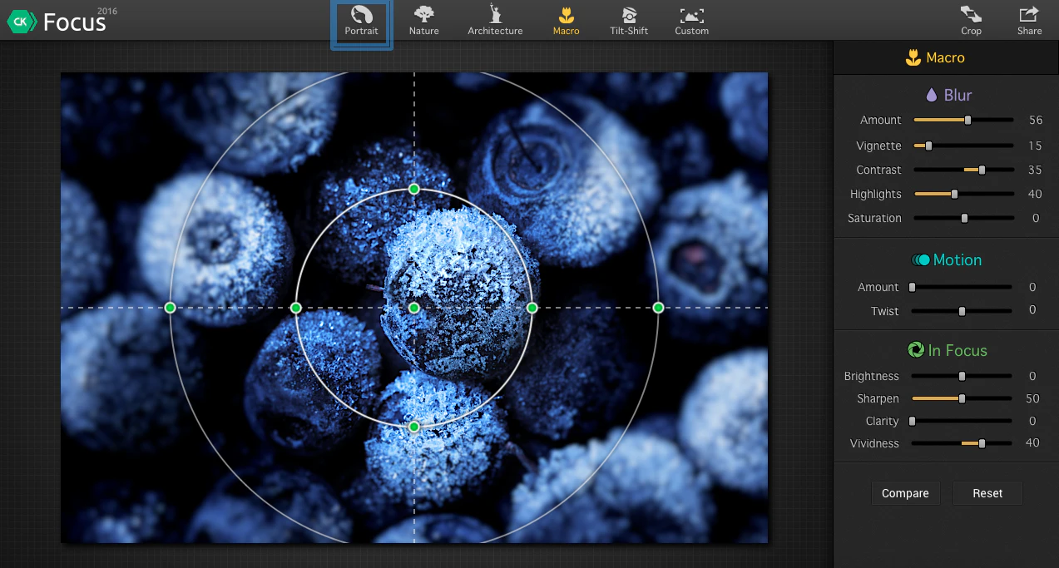Choose the Architecture statue icon
This screenshot has width=1059, height=568.
click(x=495, y=14)
